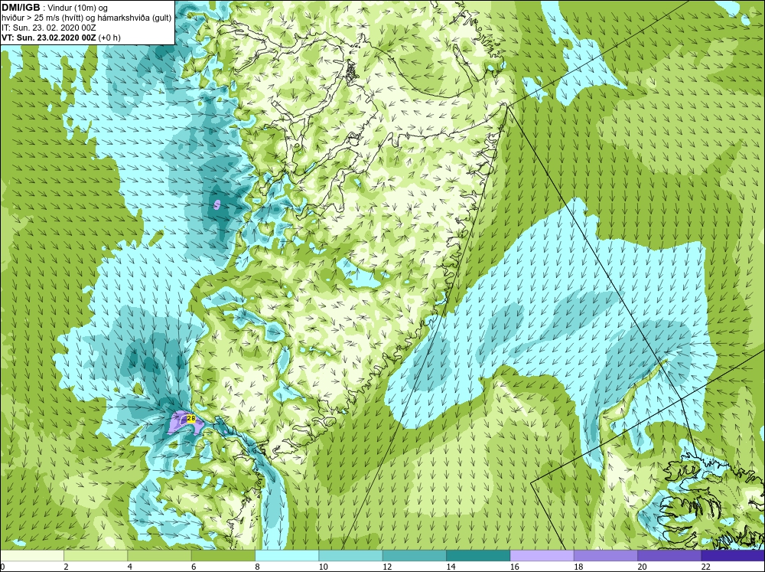Click the scale label '8' under the legend
765x572 pixels.
[x=258, y=567]
